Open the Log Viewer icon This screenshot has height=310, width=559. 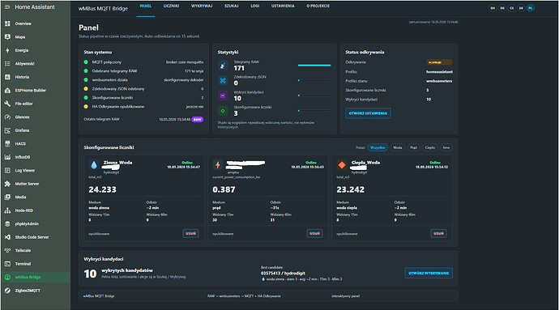tap(7, 170)
